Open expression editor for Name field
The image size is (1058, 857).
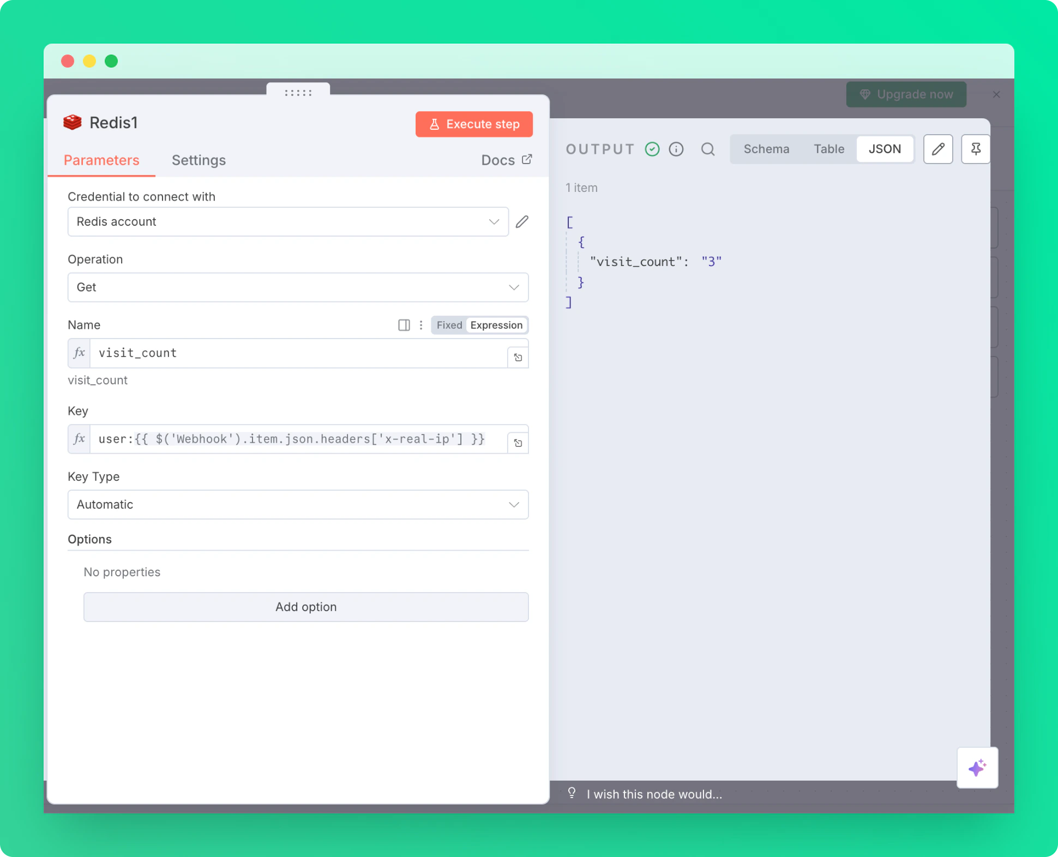tap(518, 358)
